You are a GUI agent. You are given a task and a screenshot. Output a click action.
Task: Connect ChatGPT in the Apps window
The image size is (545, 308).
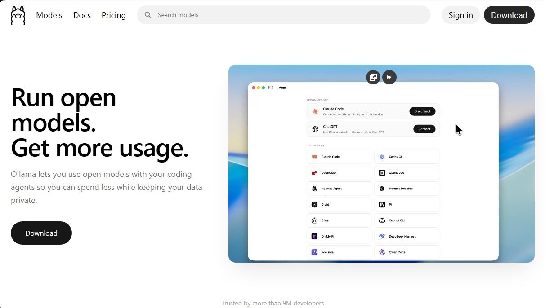[x=424, y=129]
